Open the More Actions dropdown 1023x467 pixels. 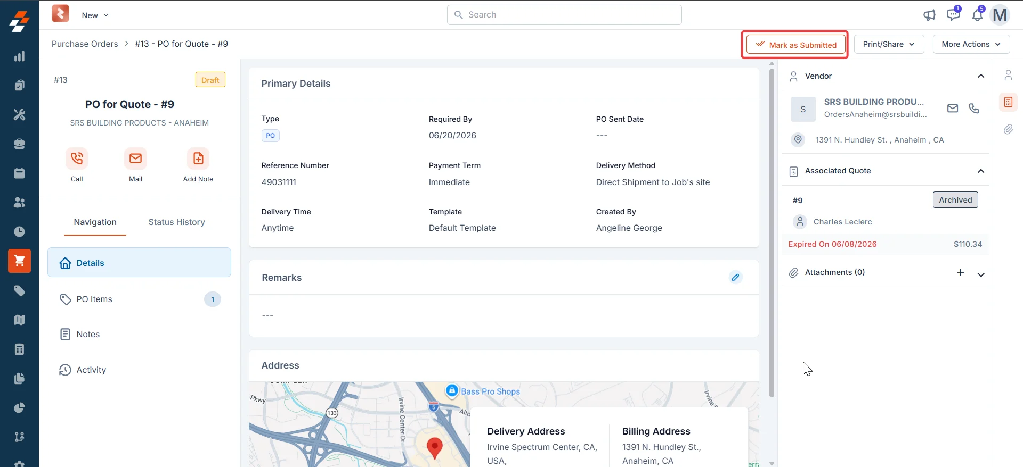(x=971, y=44)
